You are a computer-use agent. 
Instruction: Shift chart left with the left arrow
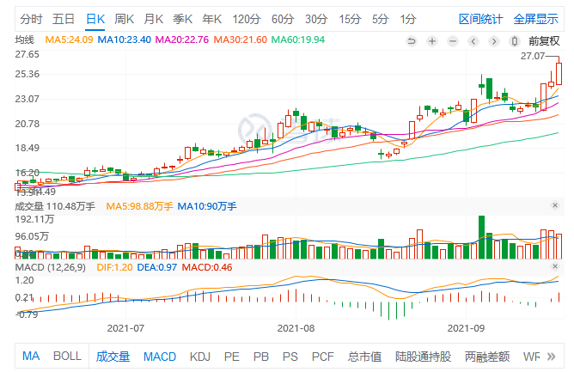tap(473, 40)
